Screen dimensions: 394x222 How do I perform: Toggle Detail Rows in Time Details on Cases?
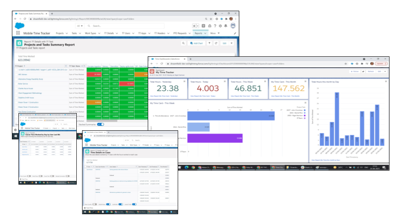click(108, 204)
